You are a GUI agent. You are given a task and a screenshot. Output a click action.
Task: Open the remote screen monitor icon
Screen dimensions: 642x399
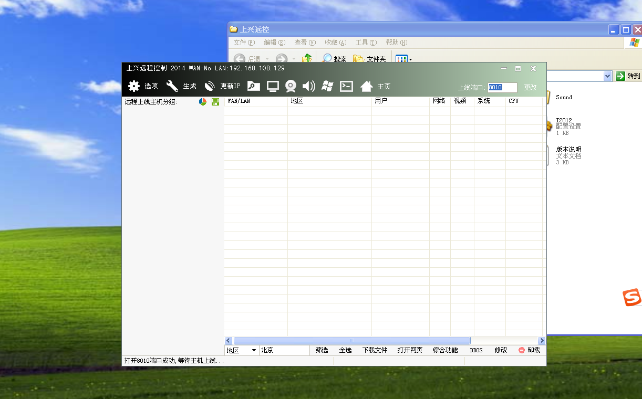point(273,86)
